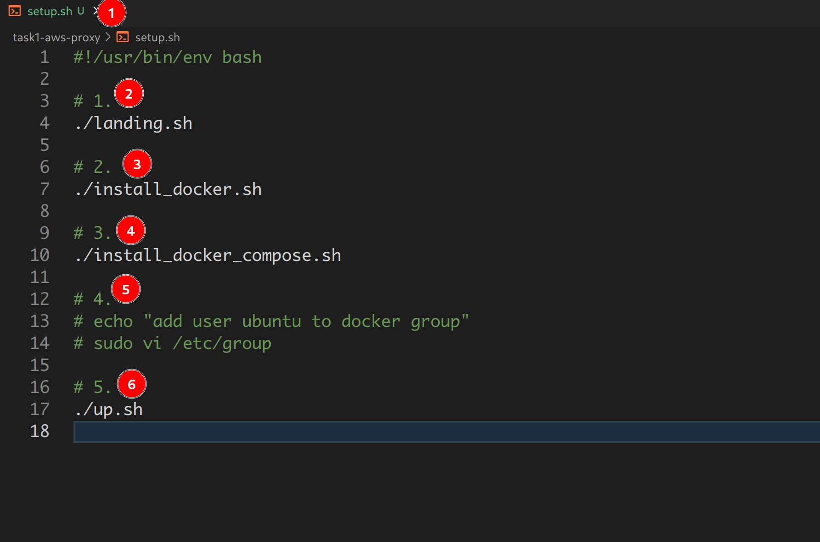Viewport: 820px width, 542px height.
Task: Click the shell file icon in the setup.sh tab
Action: click(x=15, y=11)
